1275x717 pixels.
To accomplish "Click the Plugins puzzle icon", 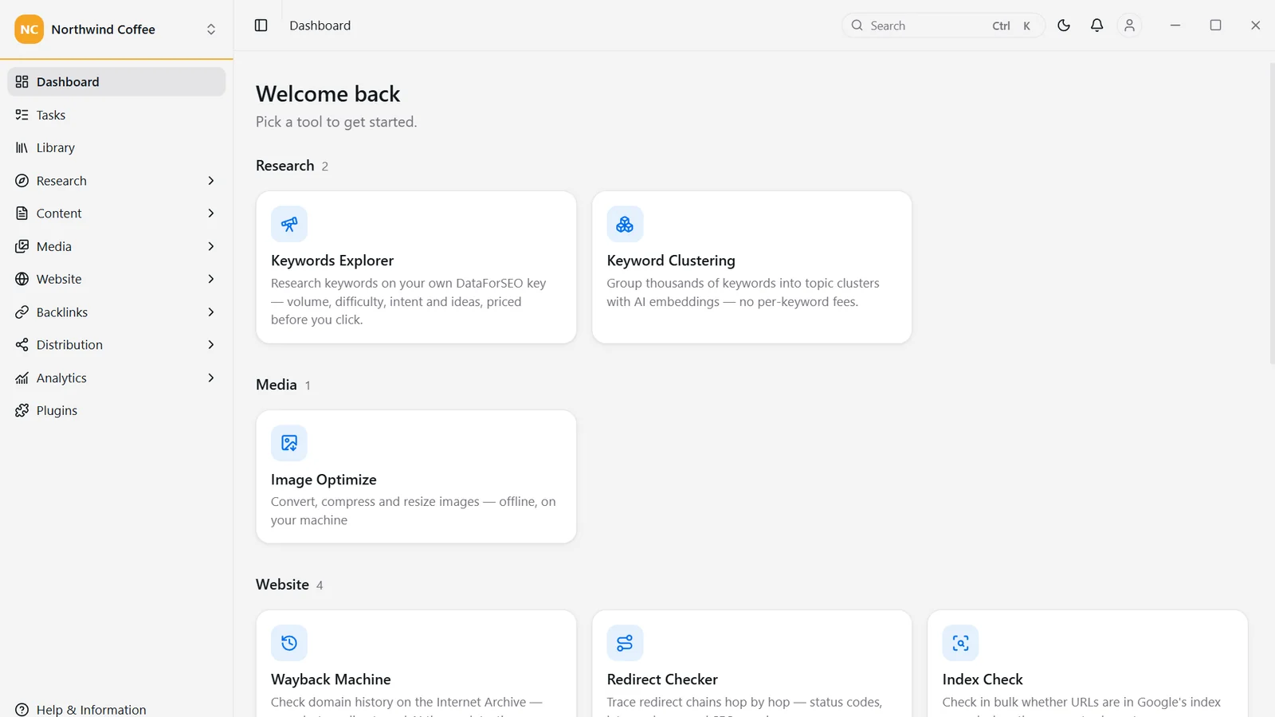I will pos(22,410).
